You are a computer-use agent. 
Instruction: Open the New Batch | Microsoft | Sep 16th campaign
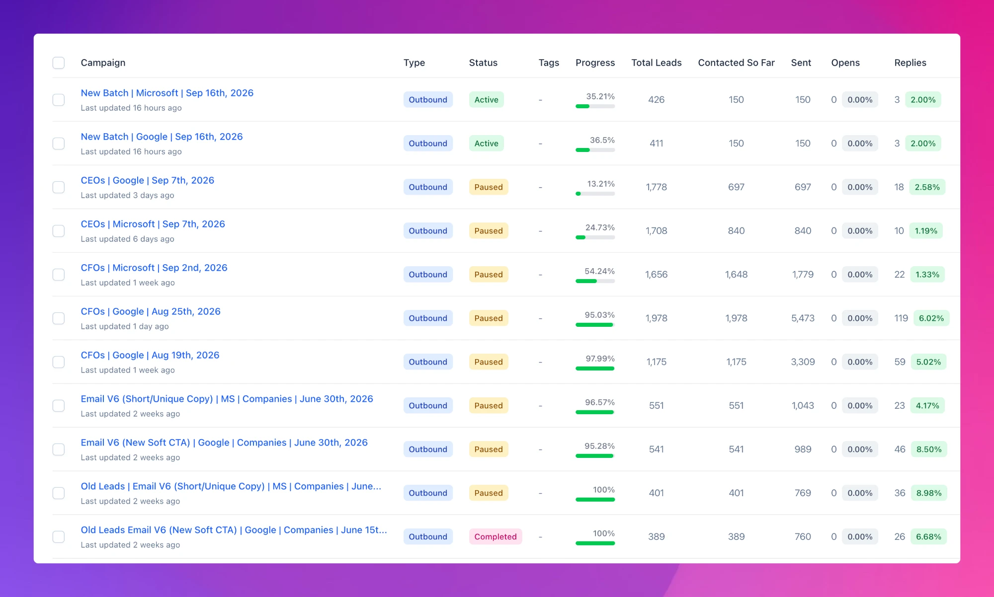[167, 93]
